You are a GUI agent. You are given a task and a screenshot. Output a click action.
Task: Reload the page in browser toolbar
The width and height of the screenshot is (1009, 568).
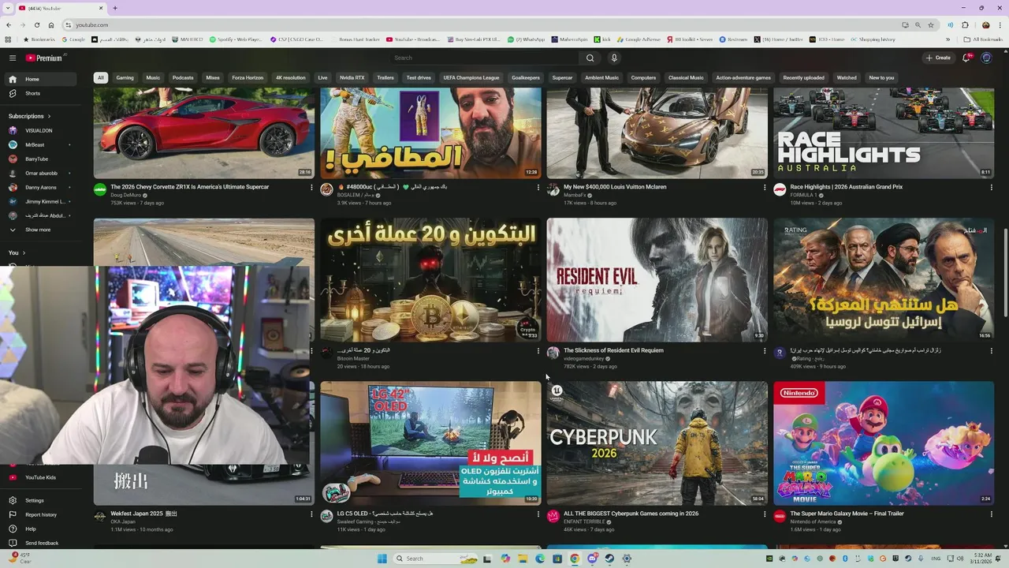[x=36, y=24]
